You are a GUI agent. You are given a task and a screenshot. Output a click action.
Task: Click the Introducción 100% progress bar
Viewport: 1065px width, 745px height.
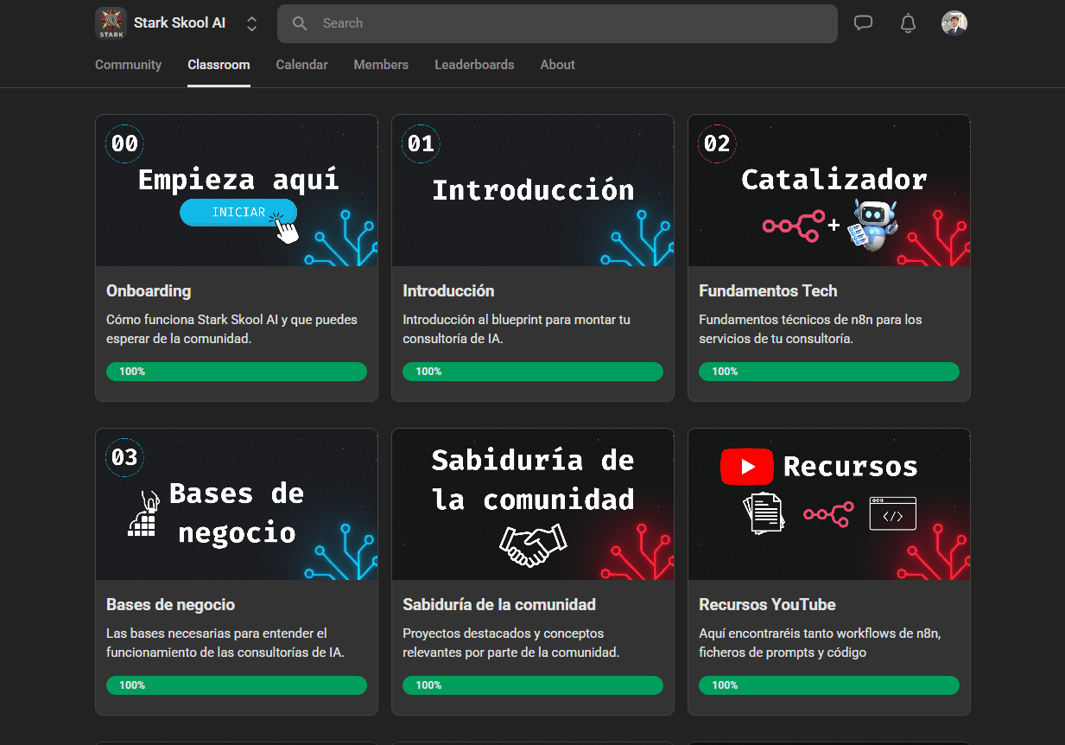533,372
